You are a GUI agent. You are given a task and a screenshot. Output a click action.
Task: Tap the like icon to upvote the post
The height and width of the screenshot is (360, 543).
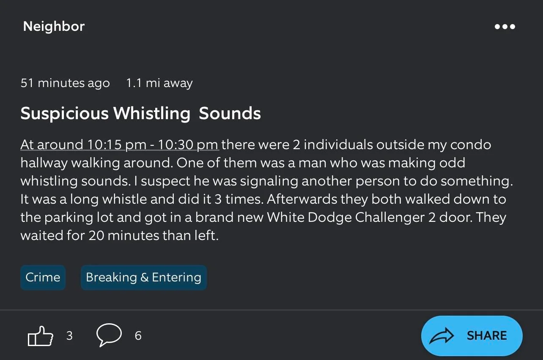40,335
